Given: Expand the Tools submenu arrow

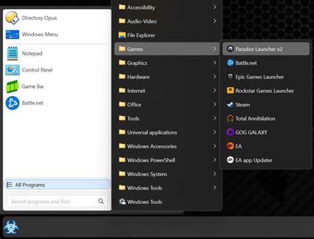Looking at the screenshot, I should (215, 119).
